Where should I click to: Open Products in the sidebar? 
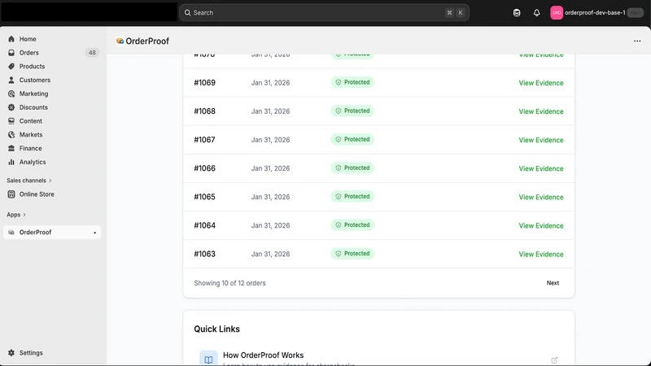32,67
